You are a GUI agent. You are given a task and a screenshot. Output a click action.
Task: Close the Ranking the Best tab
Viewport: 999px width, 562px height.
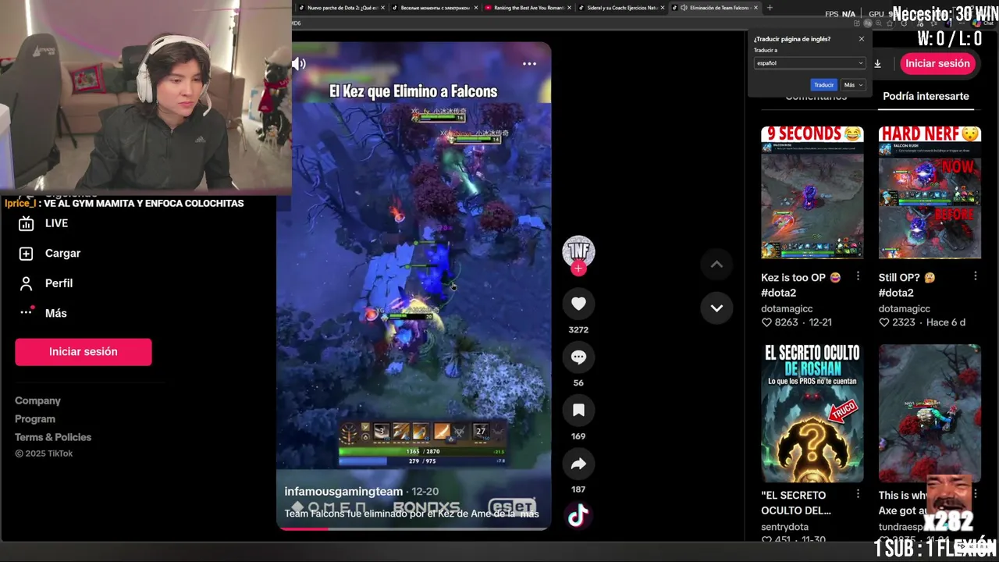(569, 8)
